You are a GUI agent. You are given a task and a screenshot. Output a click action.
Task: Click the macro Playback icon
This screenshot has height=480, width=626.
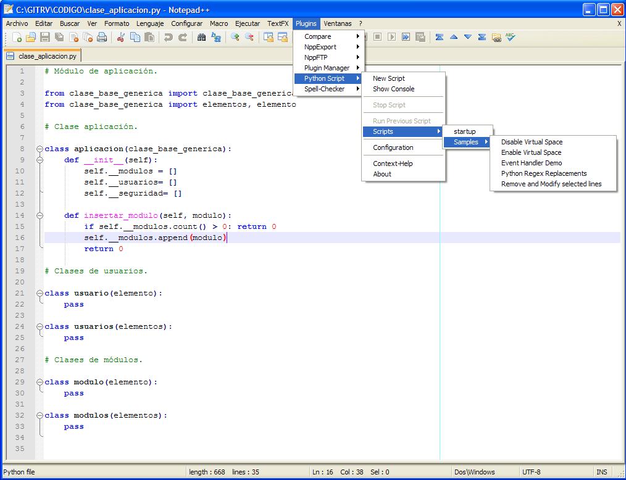391,37
